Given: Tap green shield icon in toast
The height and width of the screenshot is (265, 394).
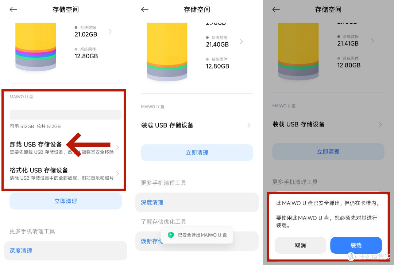Looking at the screenshot, I should pyautogui.click(x=171, y=235).
